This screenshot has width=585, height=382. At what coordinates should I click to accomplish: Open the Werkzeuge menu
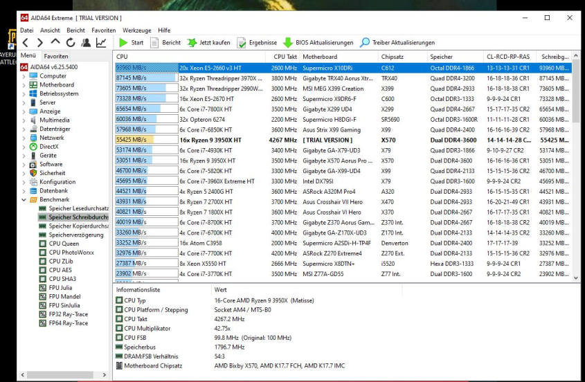point(137,30)
